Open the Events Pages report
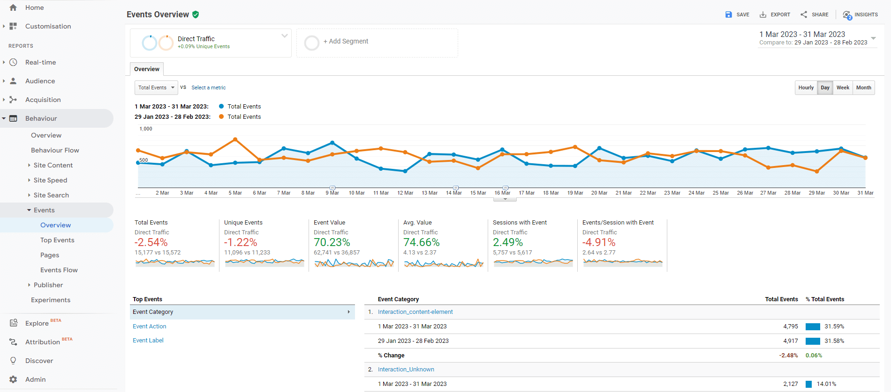891x392 pixels. coord(50,255)
